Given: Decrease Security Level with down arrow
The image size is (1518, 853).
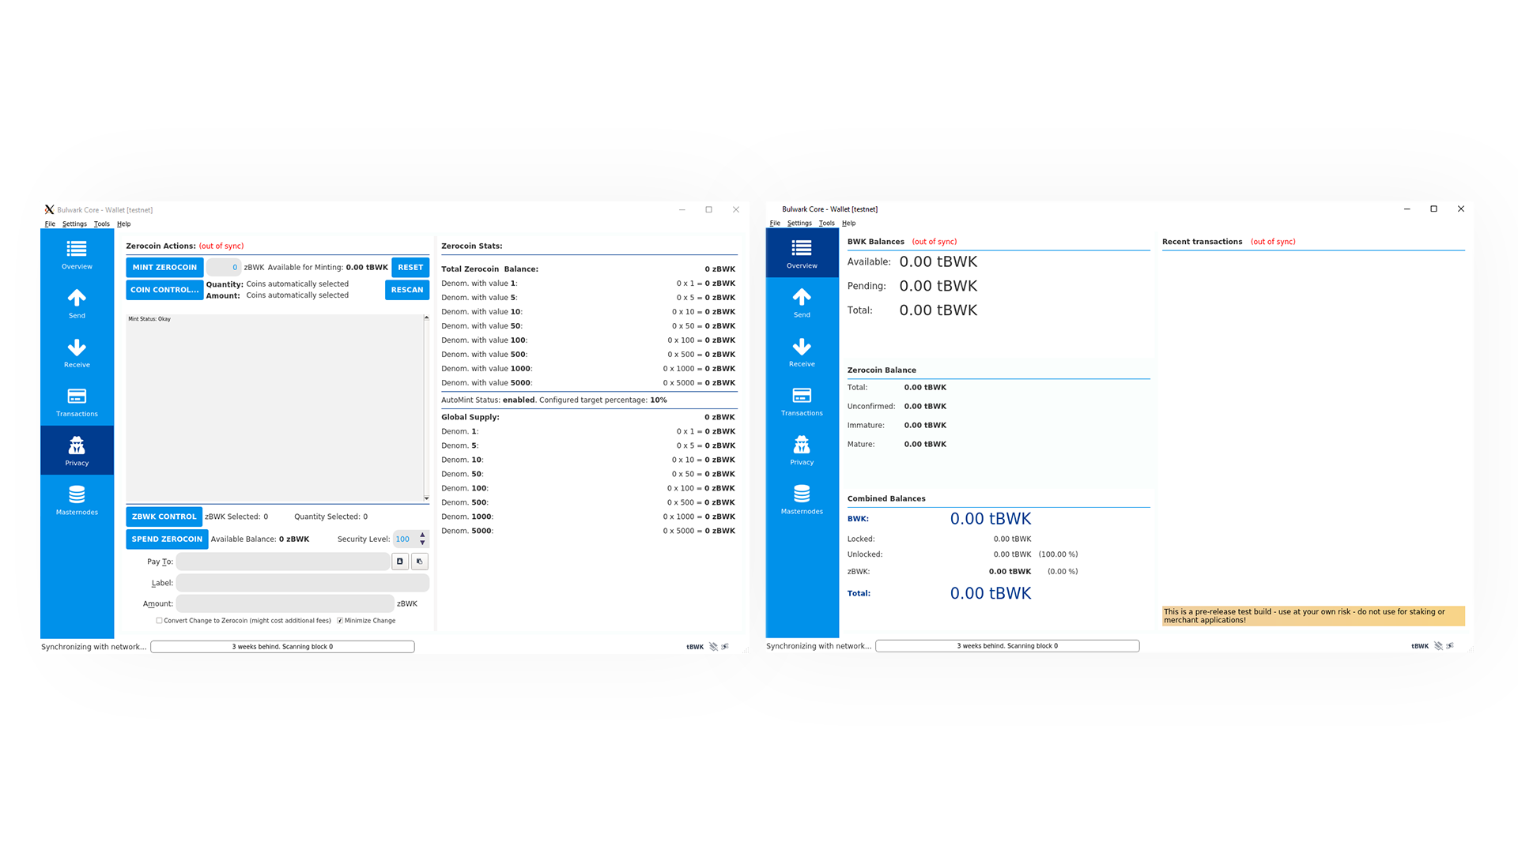Looking at the screenshot, I should click(x=422, y=543).
